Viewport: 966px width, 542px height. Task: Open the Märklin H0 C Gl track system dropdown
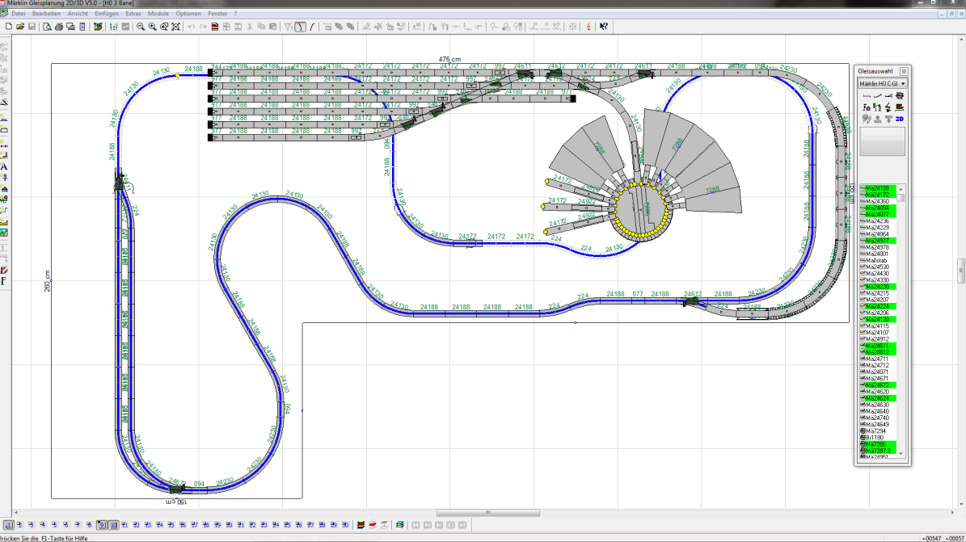[x=882, y=84]
